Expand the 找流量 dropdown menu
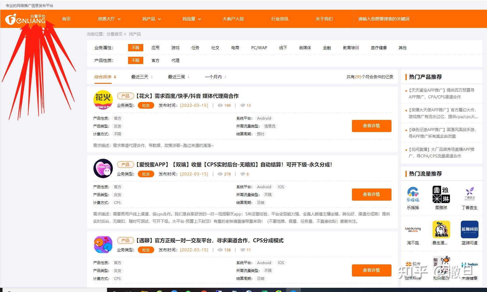The height and width of the screenshot is (292, 487). pos(192,19)
